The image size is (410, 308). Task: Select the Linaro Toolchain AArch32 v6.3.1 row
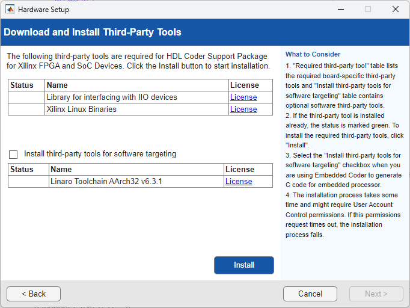pyautogui.click(x=106, y=182)
